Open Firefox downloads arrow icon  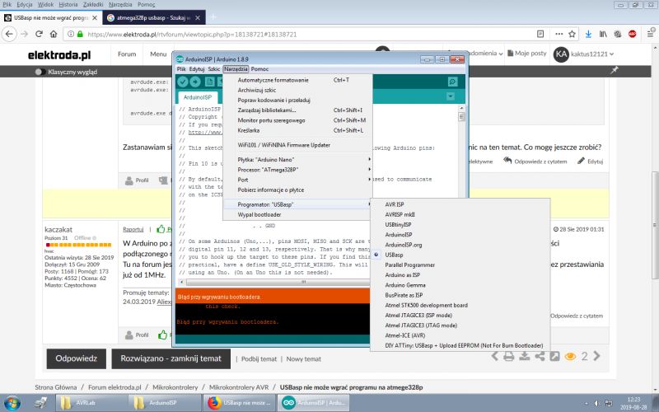588,34
